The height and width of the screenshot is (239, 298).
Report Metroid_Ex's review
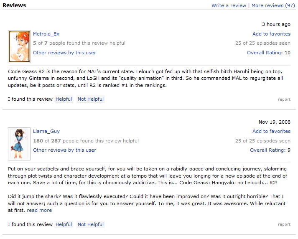(284, 99)
